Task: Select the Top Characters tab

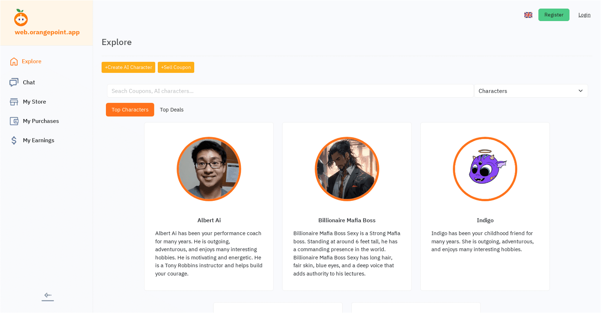Action: click(x=130, y=110)
